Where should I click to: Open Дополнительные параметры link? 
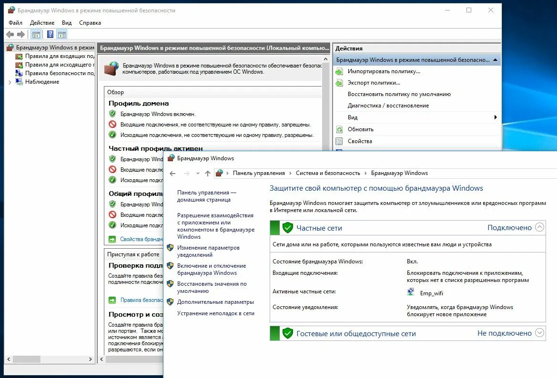(215, 302)
